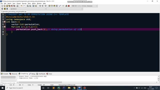Toggle the Shorten compiler paths checkbox
160x90 pixels.
(1, 83)
